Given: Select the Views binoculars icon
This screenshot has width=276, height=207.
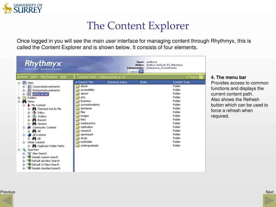Looking at the screenshot, I should point(24,101).
